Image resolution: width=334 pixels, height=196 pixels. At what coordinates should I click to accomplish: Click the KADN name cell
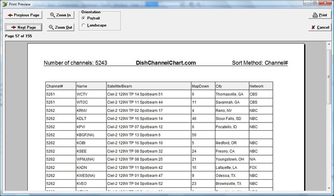point(91,167)
